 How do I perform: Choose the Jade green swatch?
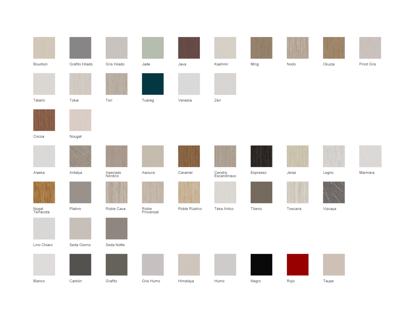click(153, 48)
